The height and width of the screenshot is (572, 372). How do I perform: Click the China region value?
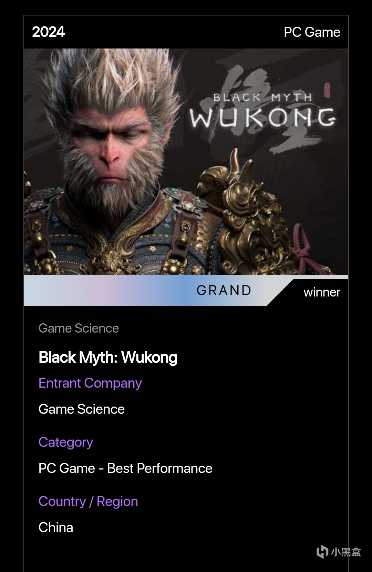[56, 527]
